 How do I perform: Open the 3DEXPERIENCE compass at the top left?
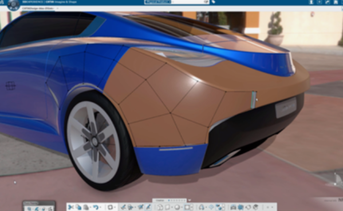[x=13, y=5]
